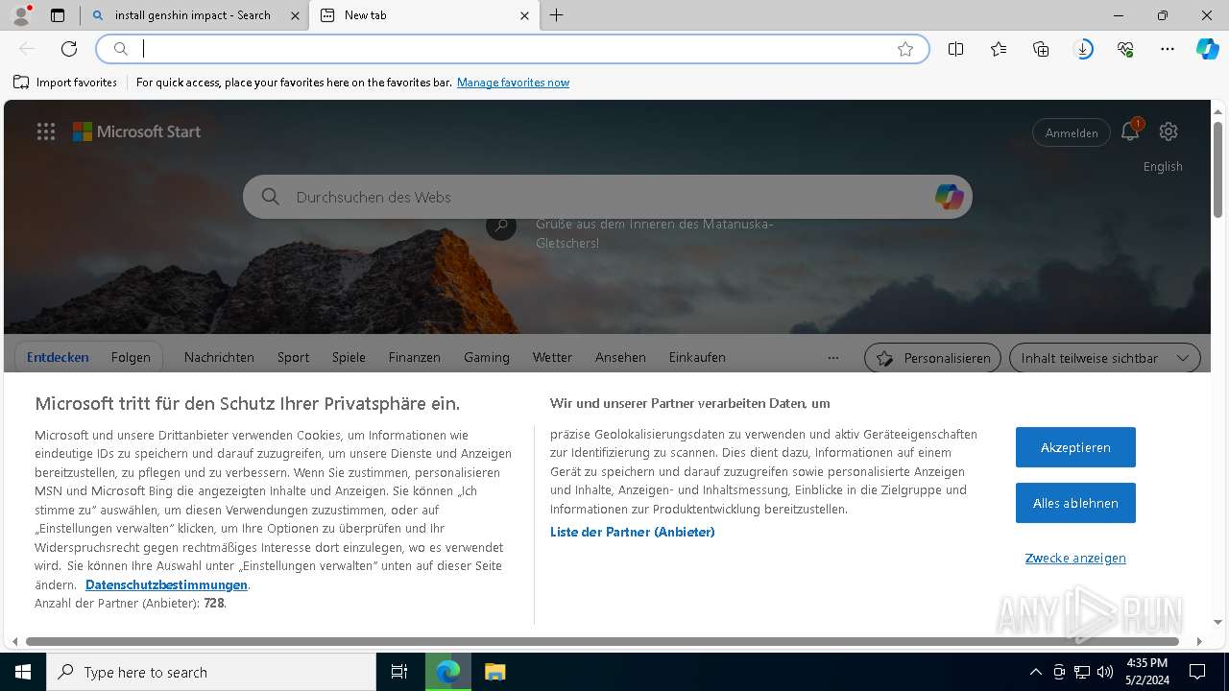Open the Wetter category
Screen dimensions: 1229x691
point(552,357)
